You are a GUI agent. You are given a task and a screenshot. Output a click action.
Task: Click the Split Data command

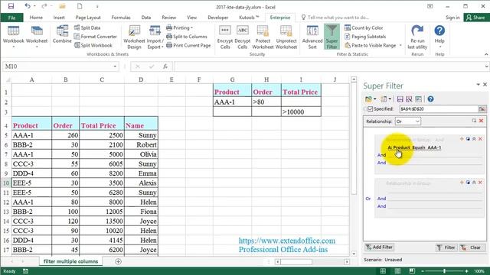(87, 27)
